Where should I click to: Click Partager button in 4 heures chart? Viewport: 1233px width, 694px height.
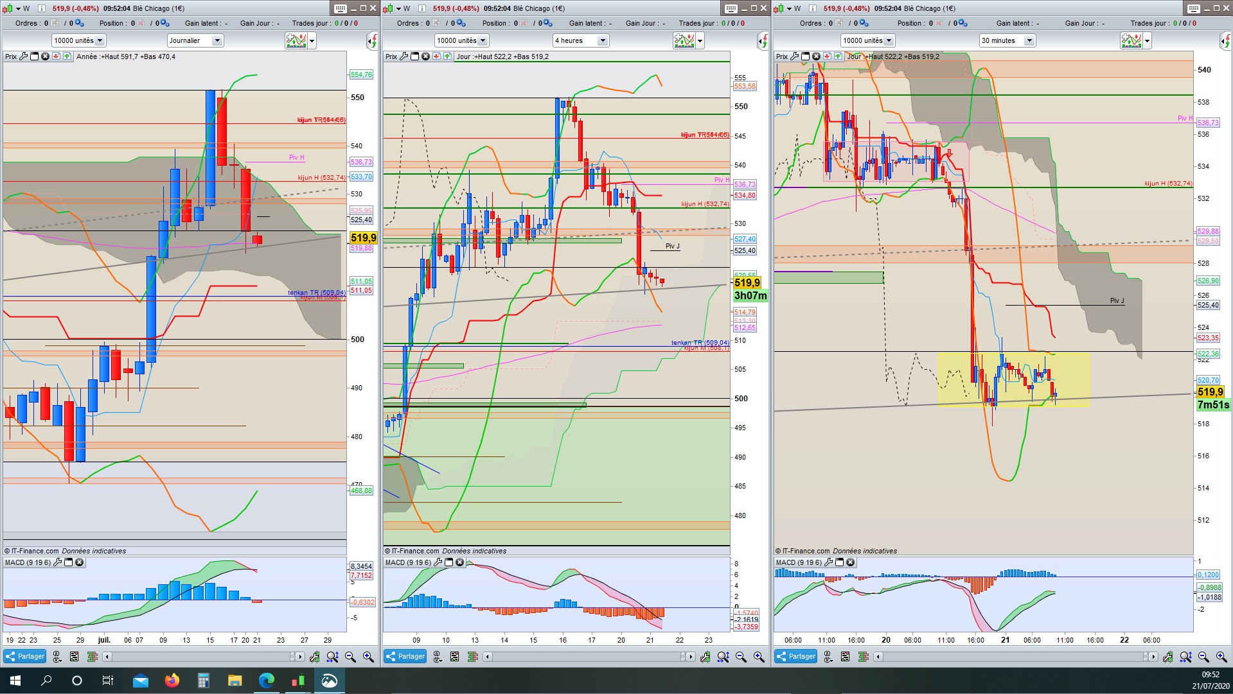[405, 656]
